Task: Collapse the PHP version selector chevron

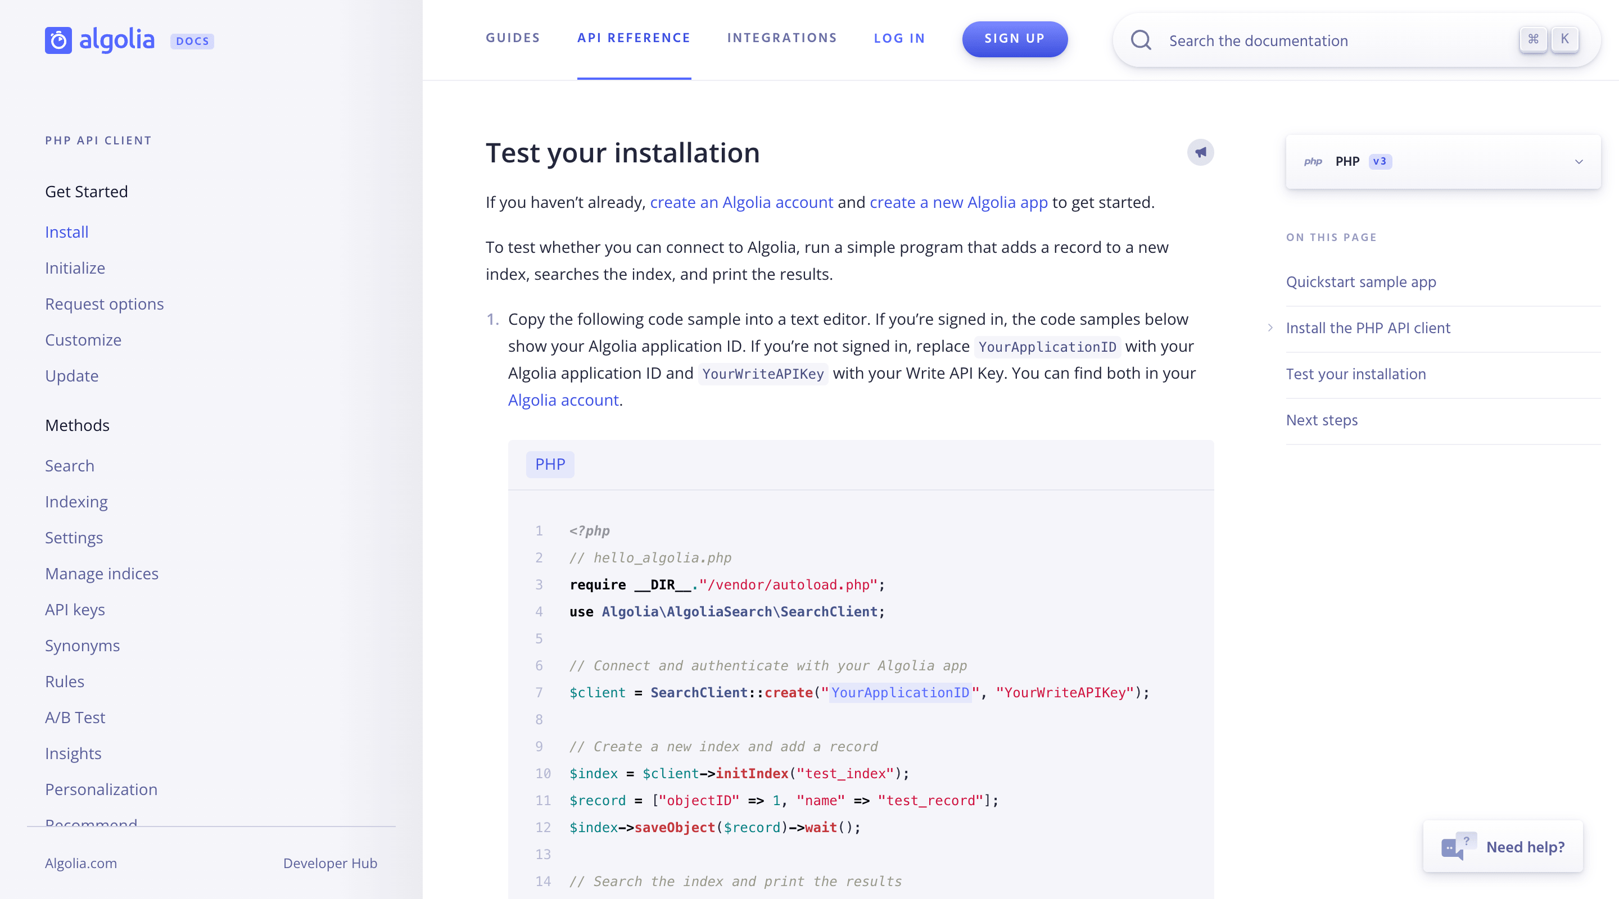Action: coord(1580,161)
